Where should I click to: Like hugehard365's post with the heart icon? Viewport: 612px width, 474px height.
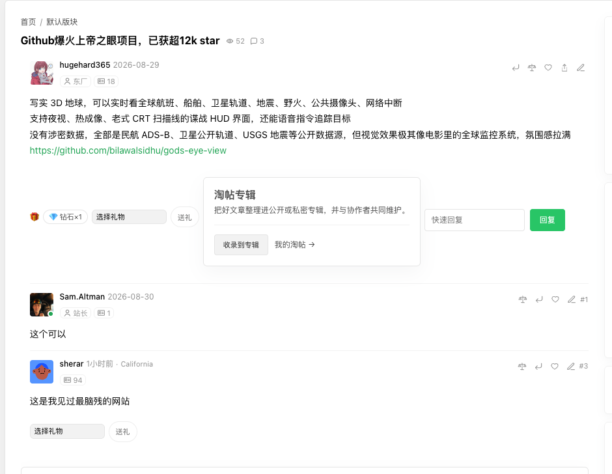tap(548, 68)
